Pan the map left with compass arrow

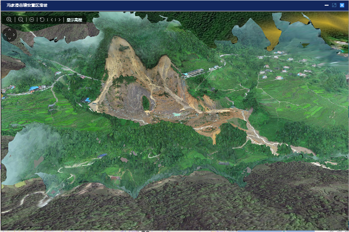click(5, 34)
